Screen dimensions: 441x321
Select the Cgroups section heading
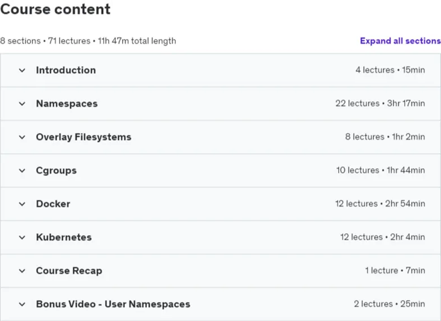56,170
